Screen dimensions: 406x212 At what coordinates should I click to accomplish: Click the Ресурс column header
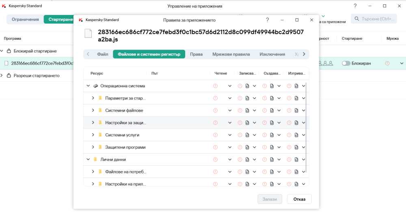coord(97,74)
